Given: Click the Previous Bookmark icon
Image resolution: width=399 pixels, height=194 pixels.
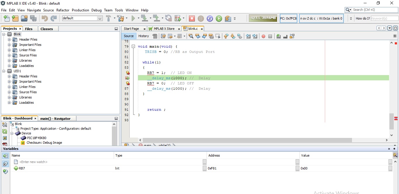Looking at the screenshot, I should tap(226, 36).
